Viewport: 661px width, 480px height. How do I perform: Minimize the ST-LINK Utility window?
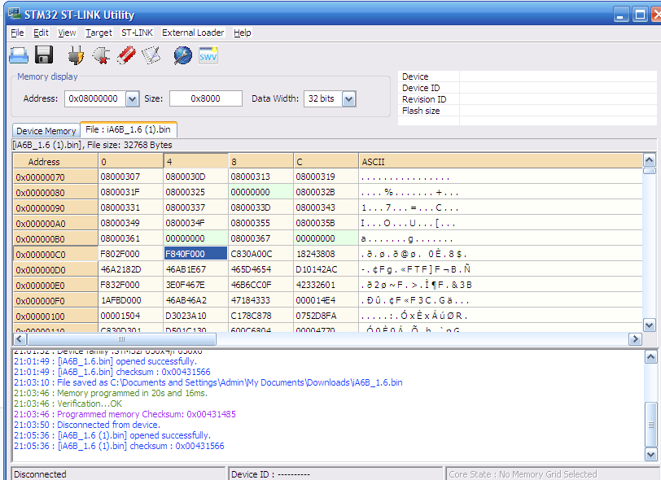click(x=620, y=15)
